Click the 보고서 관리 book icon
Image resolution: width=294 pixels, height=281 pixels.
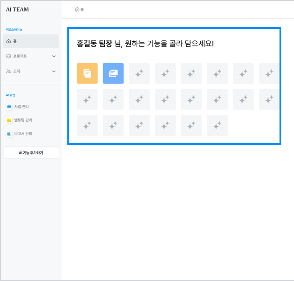9,134
